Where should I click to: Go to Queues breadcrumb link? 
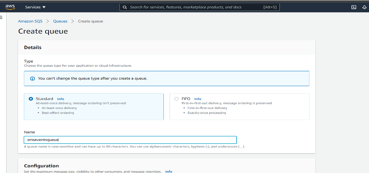click(60, 21)
